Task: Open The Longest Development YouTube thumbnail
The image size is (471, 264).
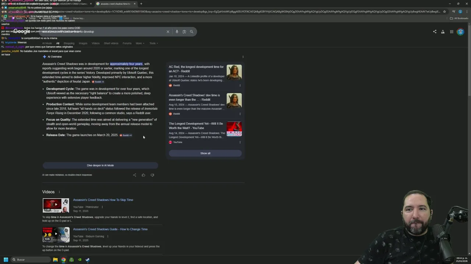Action: pos(234,129)
